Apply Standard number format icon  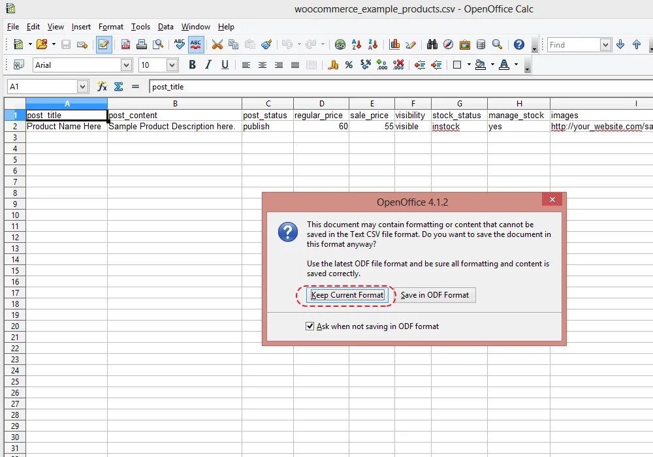tap(366, 65)
